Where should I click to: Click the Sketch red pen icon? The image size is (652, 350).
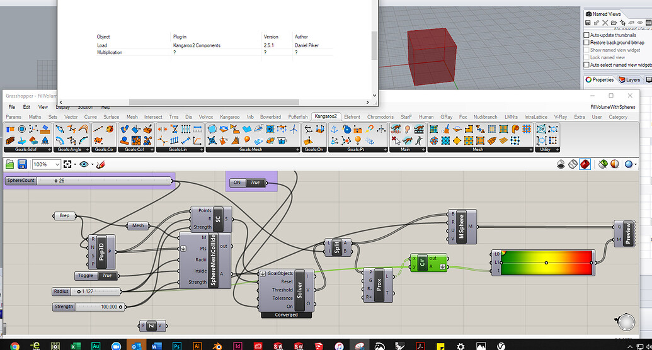point(100,164)
